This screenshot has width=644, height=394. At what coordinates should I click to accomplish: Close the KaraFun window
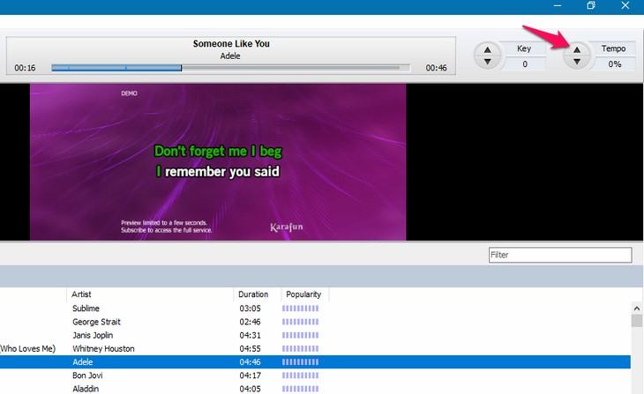625,5
